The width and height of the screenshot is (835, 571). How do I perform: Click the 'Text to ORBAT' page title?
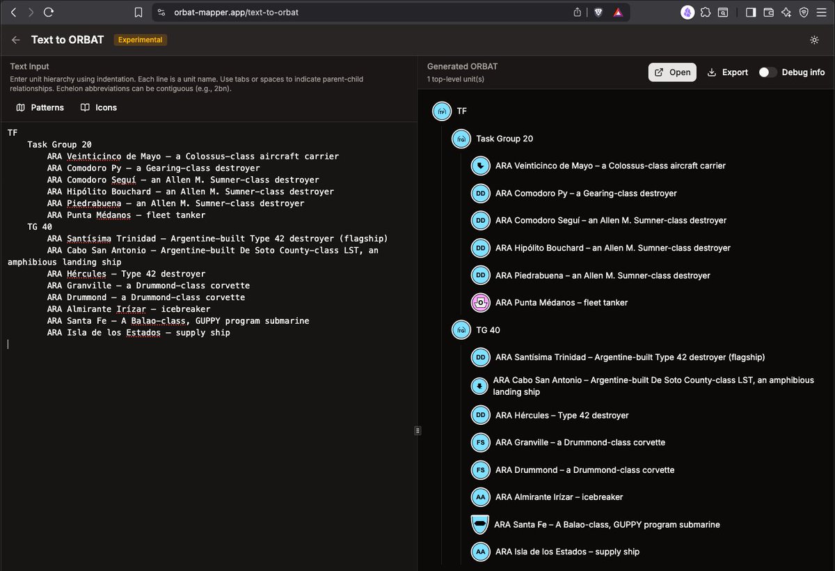pos(67,40)
